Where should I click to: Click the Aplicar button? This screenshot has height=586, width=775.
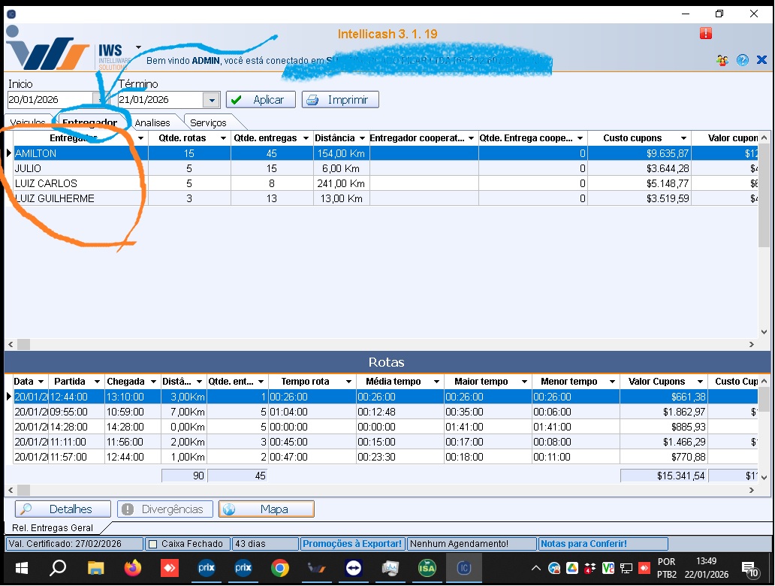[260, 100]
